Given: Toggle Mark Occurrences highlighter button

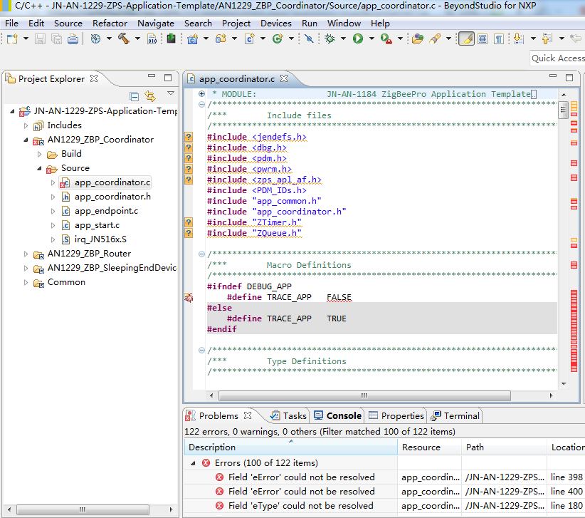Looking at the screenshot, I should (466, 38).
